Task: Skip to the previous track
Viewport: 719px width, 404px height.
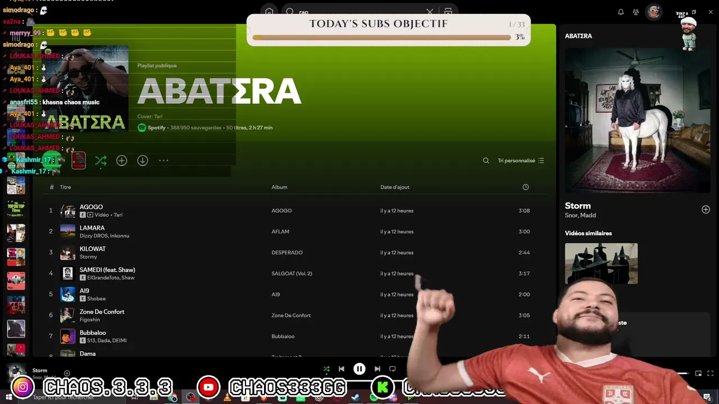Action: click(341, 369)
